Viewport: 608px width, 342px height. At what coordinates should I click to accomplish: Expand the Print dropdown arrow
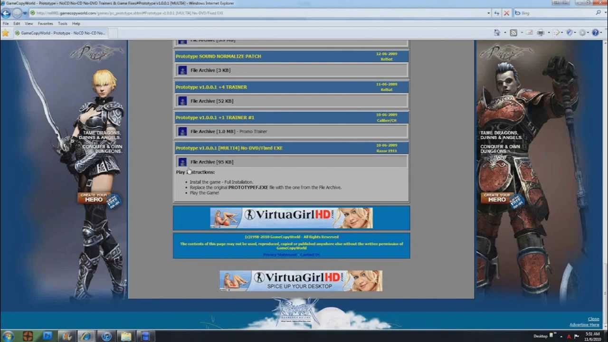(548, 33)
